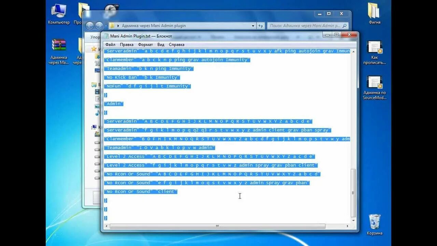Open the Компьютер desktop icon

(x=59, y=14)
